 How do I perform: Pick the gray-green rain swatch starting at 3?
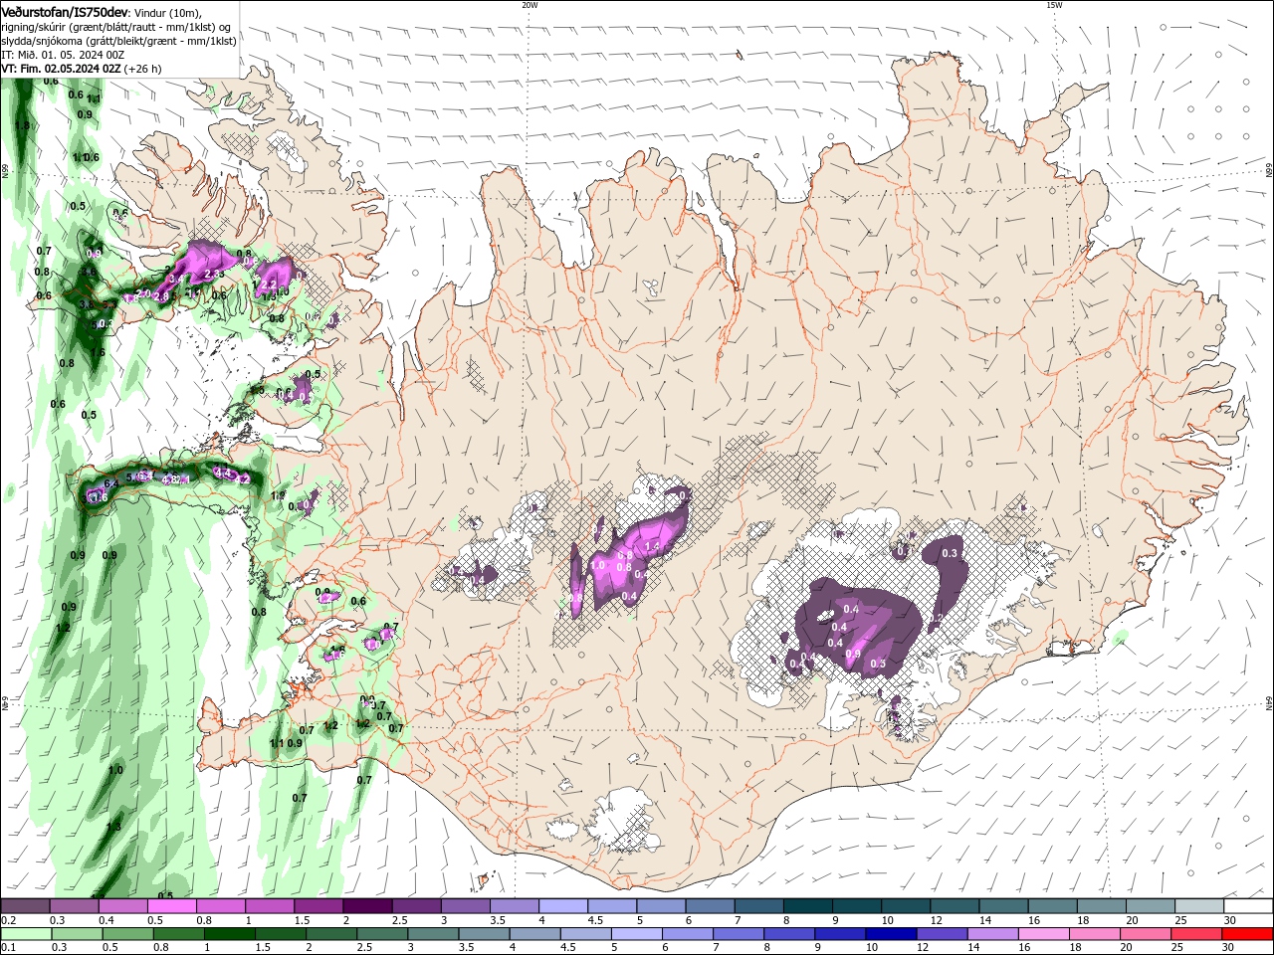433,934
